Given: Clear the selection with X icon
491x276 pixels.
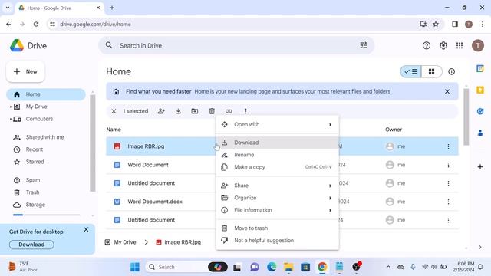Looking at the screenshot, I should [114, 111].
